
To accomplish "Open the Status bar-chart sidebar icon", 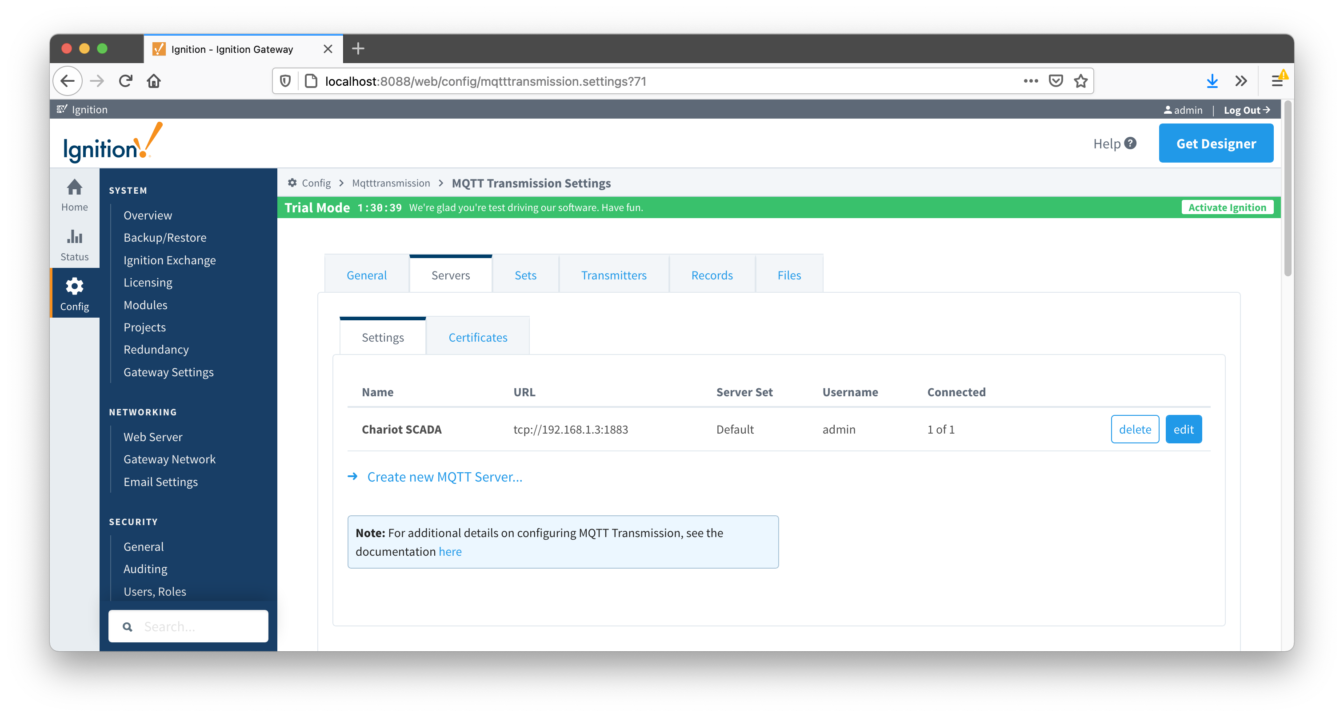I will point(75,245).
